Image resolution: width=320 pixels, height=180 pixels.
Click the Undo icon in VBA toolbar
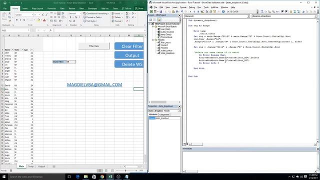click(182, 11)
